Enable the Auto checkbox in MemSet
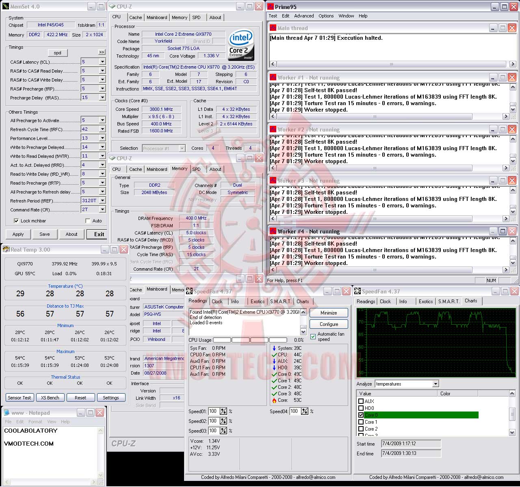The image size is (520, 487). [88, 221]
